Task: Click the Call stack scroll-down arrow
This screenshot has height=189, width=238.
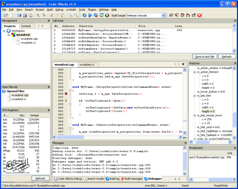Action: tap(234, 50)
